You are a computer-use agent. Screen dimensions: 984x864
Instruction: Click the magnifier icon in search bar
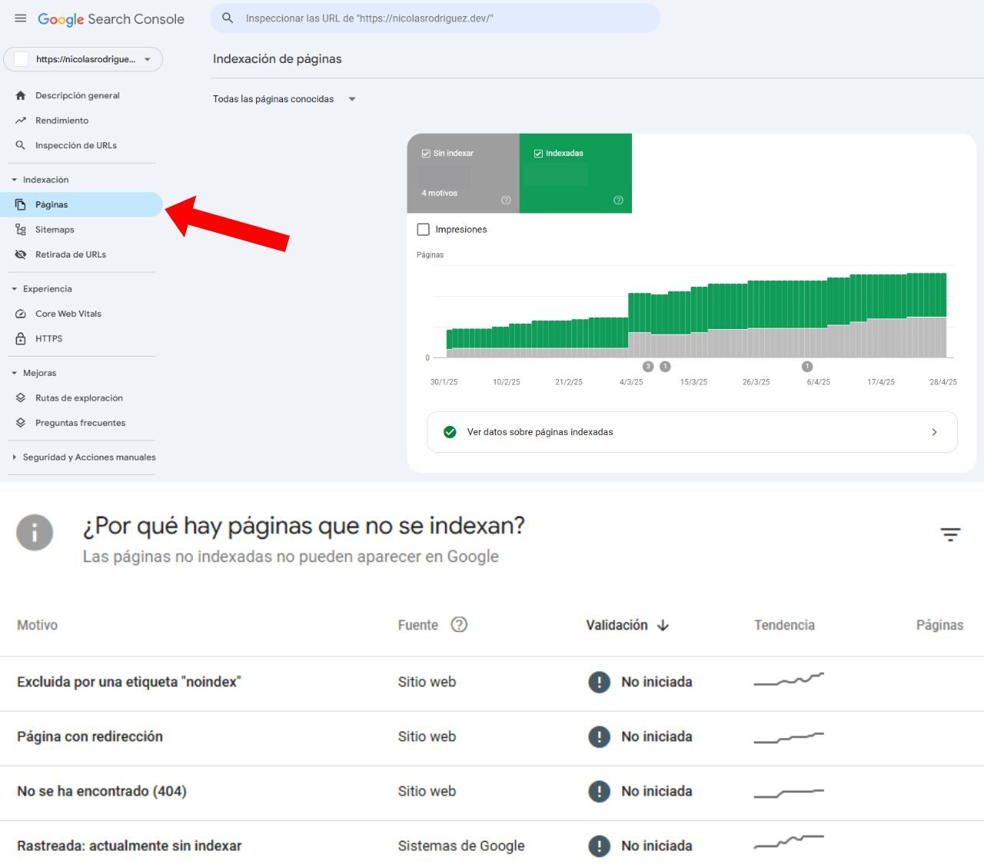(228, 18)
